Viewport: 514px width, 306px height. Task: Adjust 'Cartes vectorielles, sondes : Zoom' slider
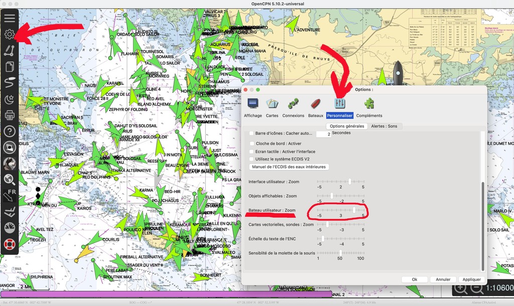click(x=341, y=224)
